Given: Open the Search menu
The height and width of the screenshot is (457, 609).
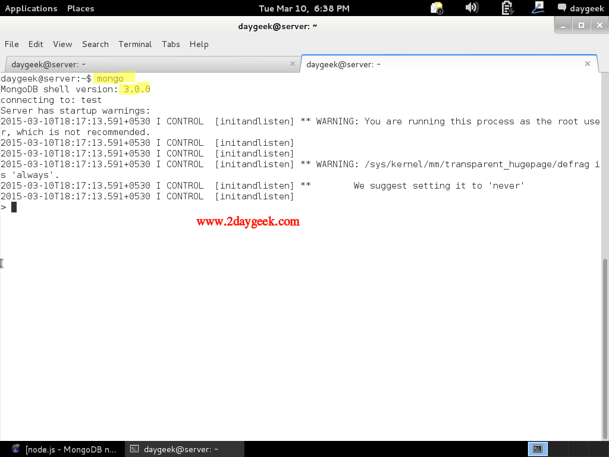Looking at the screenshot, I should [95, 44].
